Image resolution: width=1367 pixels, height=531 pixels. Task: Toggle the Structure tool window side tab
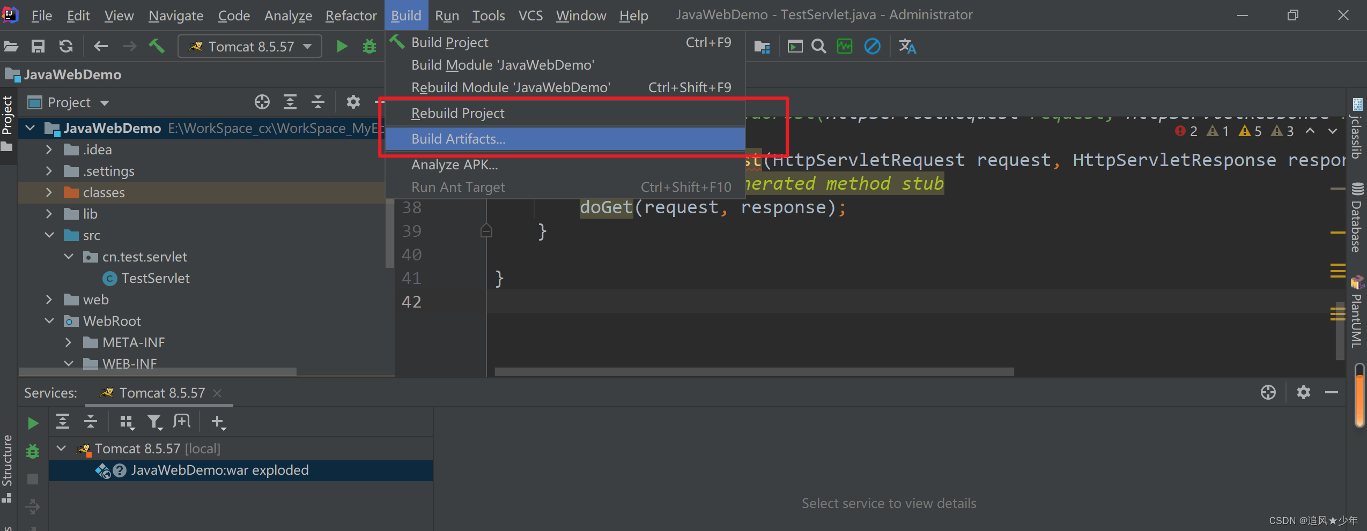[x=8, y=469]
